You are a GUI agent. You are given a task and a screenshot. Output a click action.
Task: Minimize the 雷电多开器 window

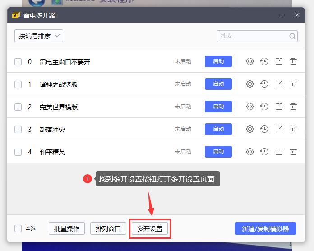point(282,15)
